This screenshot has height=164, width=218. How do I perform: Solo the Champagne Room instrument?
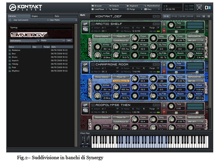(164, 65)
